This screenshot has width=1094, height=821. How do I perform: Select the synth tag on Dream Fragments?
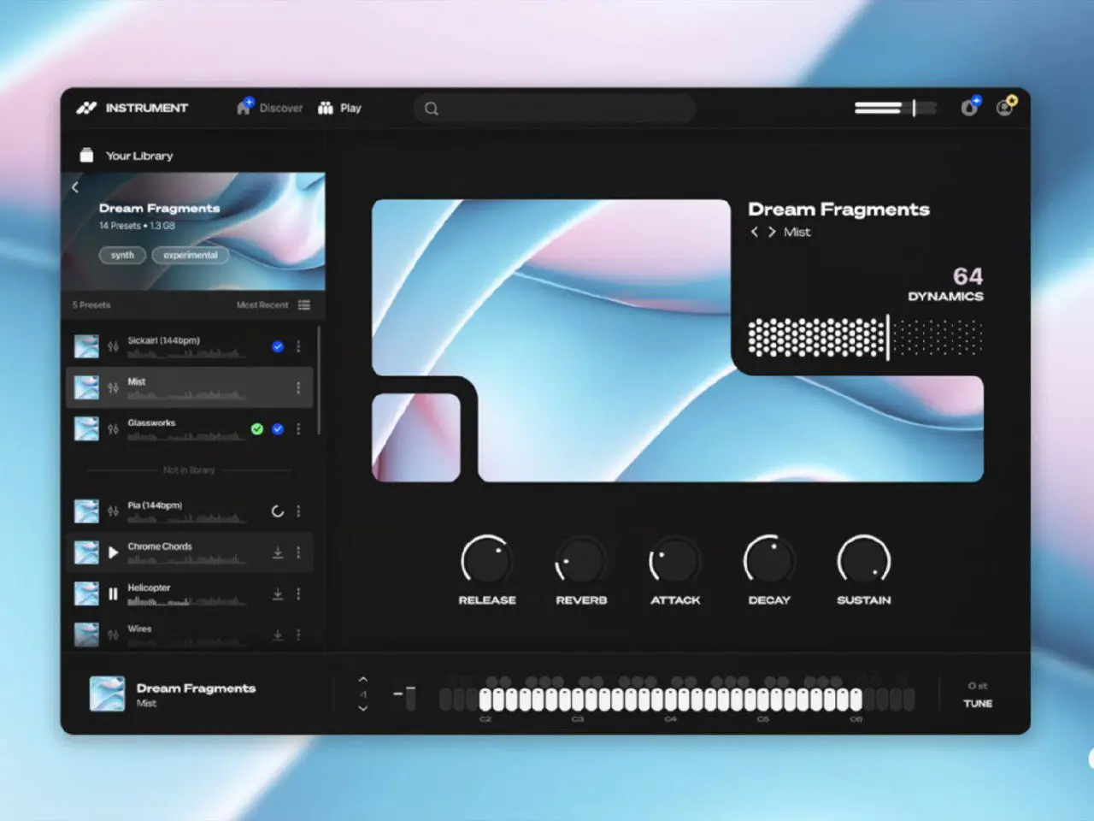122,255
